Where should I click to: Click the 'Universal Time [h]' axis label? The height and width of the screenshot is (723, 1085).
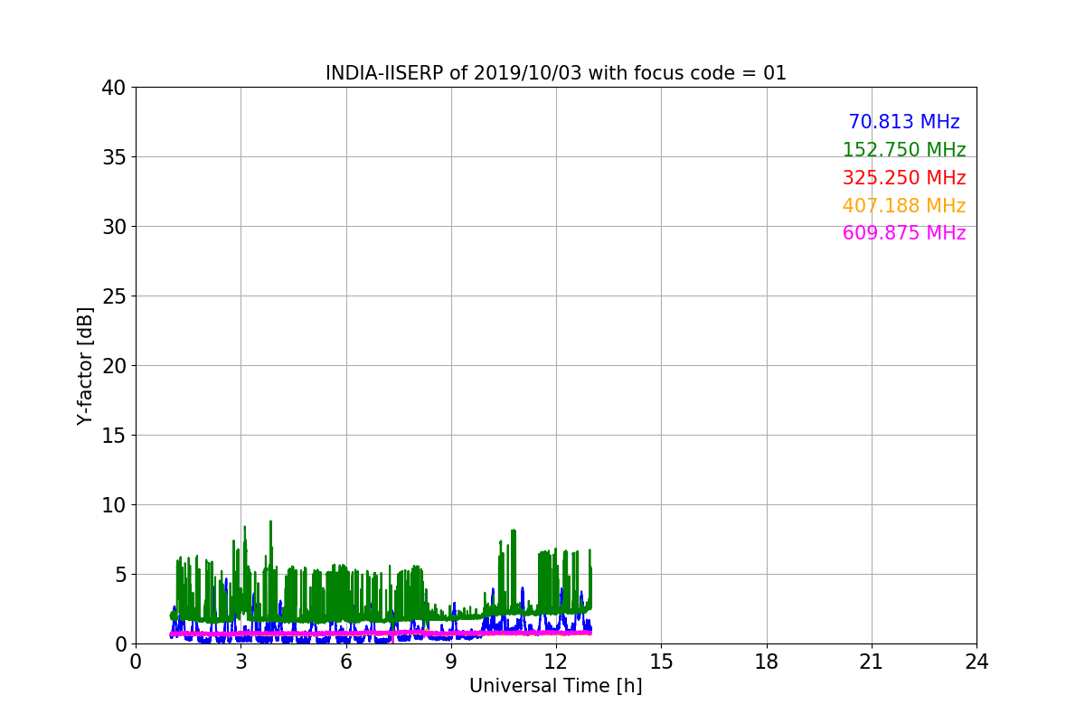(555, 686)
